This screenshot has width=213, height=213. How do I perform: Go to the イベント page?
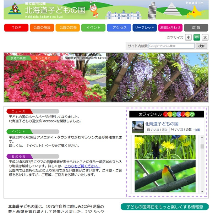93,28
